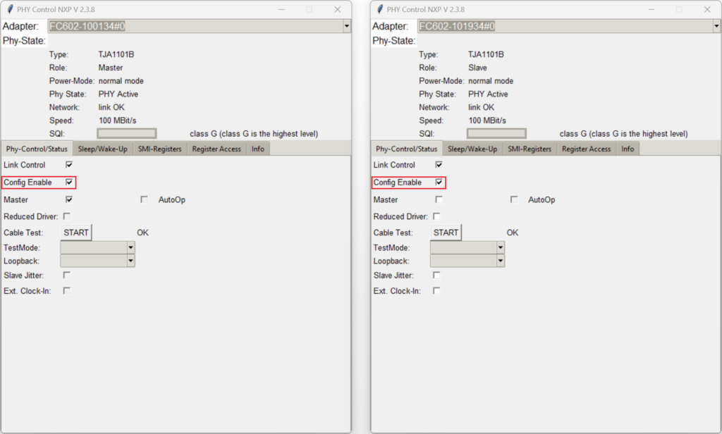
Task: Click Cable Test result "OK" in the right window
Action: [513, 232]
